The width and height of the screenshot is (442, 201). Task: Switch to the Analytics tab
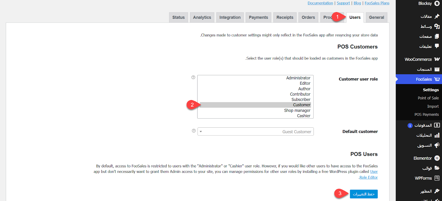click(202, 17)
